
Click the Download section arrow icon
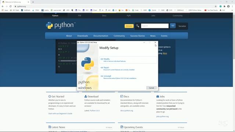click(86, 96)
